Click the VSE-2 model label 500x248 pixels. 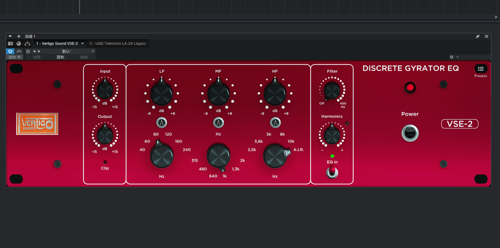[460, 124]
